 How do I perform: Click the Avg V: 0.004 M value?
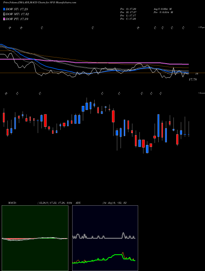[162, 9]
